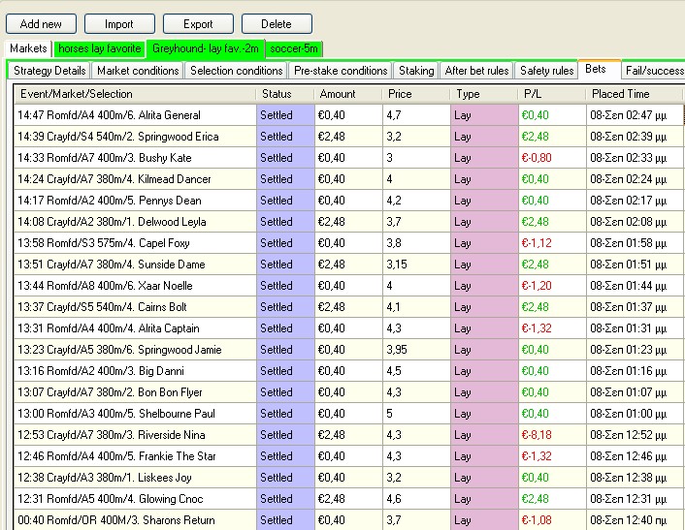Switch to Market conditions tab

pos(138,71)
